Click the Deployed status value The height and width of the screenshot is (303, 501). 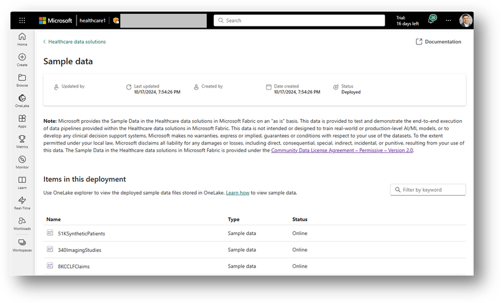(x=351, y=92)
